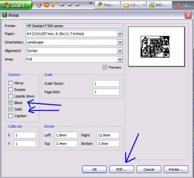Screen dimensions: 194x178
Task: Enable the Caption option
Action: (x=11, y=116)
